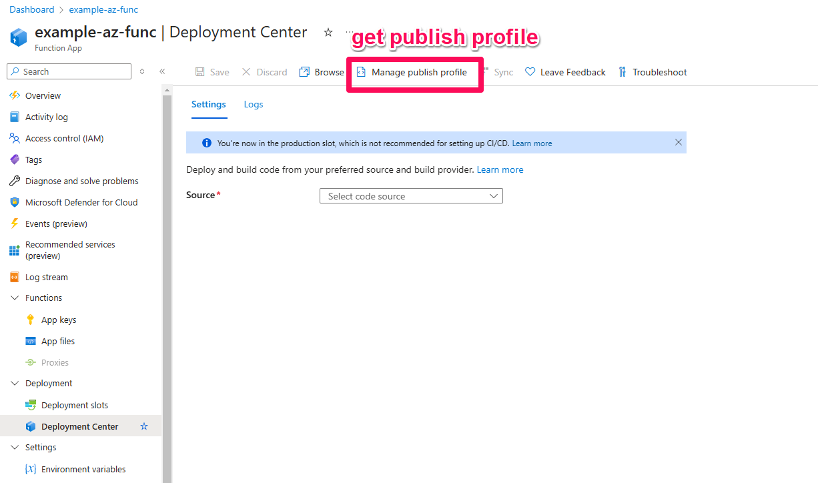Collapse the Deployment section chevron
Screen dimensions: 818x483
[15, 384]
